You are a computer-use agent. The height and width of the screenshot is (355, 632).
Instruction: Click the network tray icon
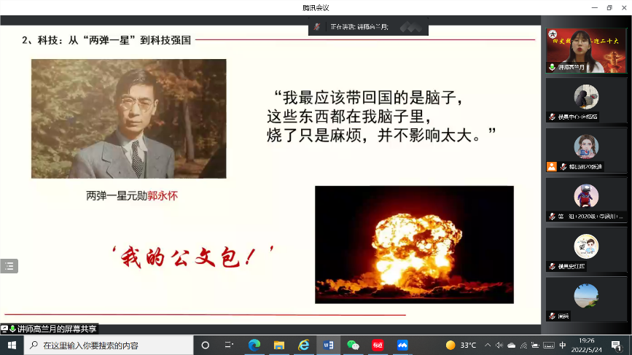pyautogui.click(x=523, y=346)
